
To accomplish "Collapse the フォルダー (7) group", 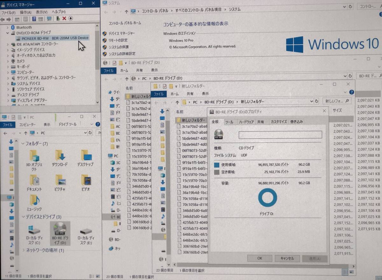I will (x=23, y=144).
